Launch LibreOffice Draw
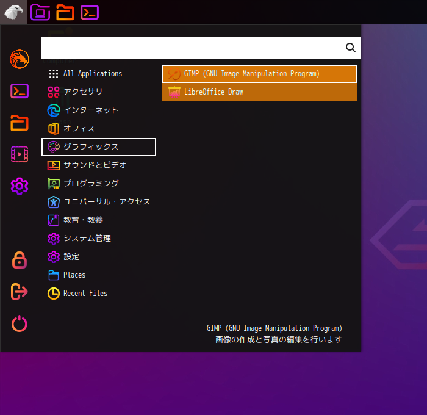427x415 pixels. pos(259,92)
